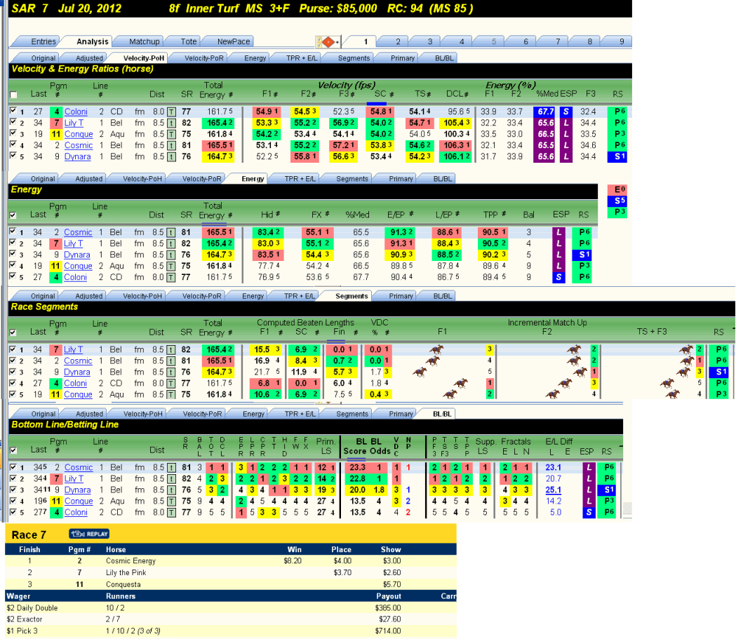The image size is (736, 639).
Task: Click turf 't' icon in Coloni row, Velocity panel
Action: click(x=172, y=112)
